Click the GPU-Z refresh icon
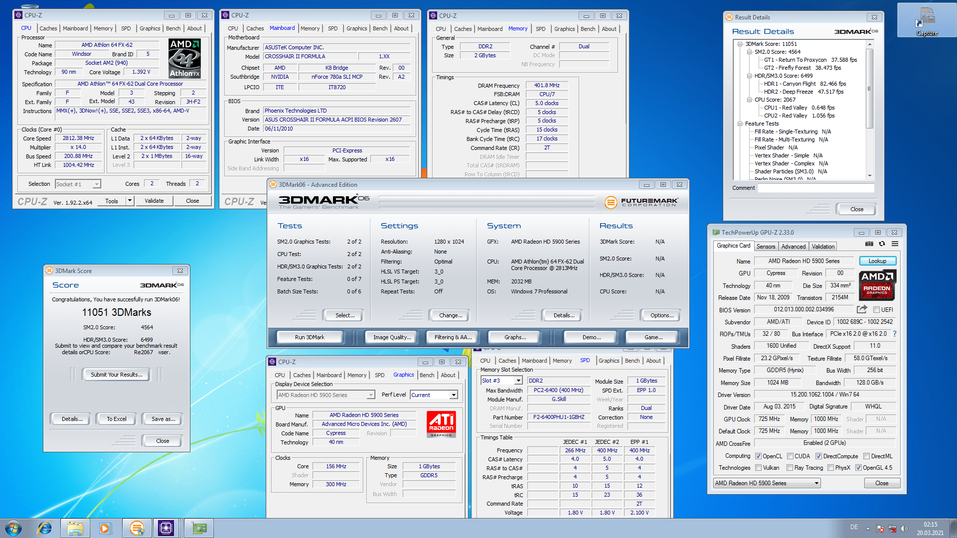The width and height of the screenshot is (957, 538). click(882, 244)
